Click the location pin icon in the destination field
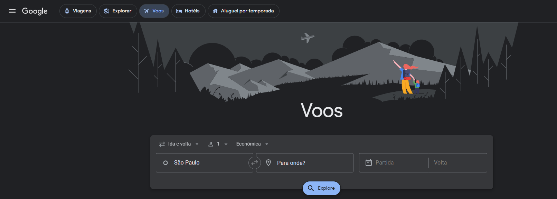557x199 pixels. (x=268, y=163)
